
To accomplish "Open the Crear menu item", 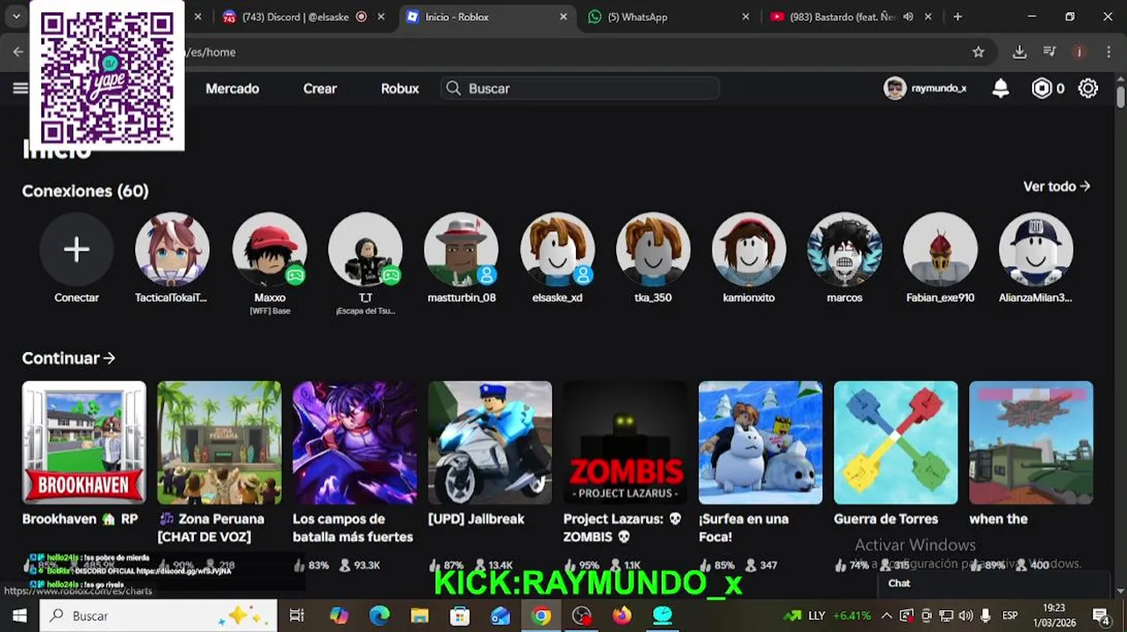I will tap(319, 88).
